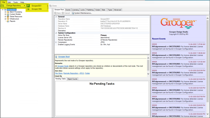
Task: Switch to the Object Counts tab
Action: 72,79
